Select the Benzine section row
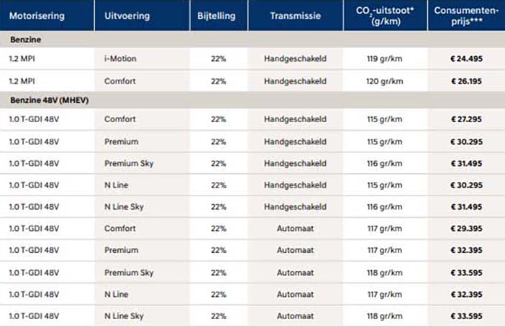 [x=252, y=40]
